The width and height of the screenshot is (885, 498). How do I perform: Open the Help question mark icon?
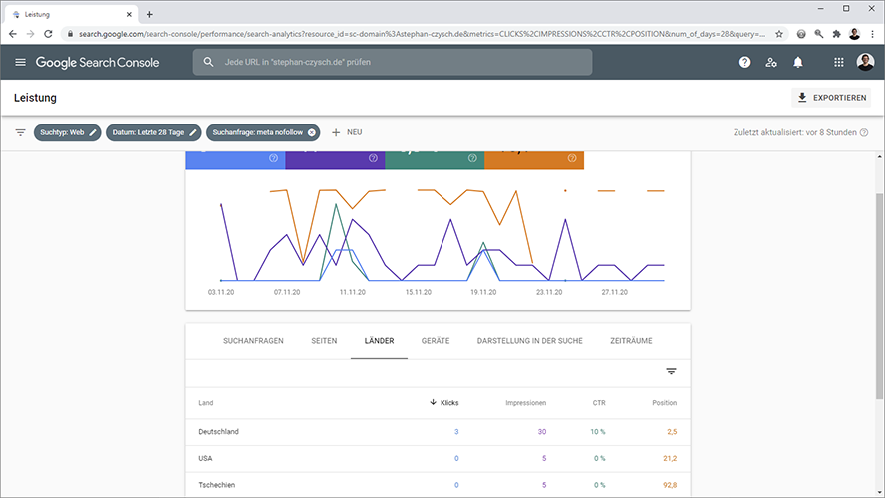(745, 62)
